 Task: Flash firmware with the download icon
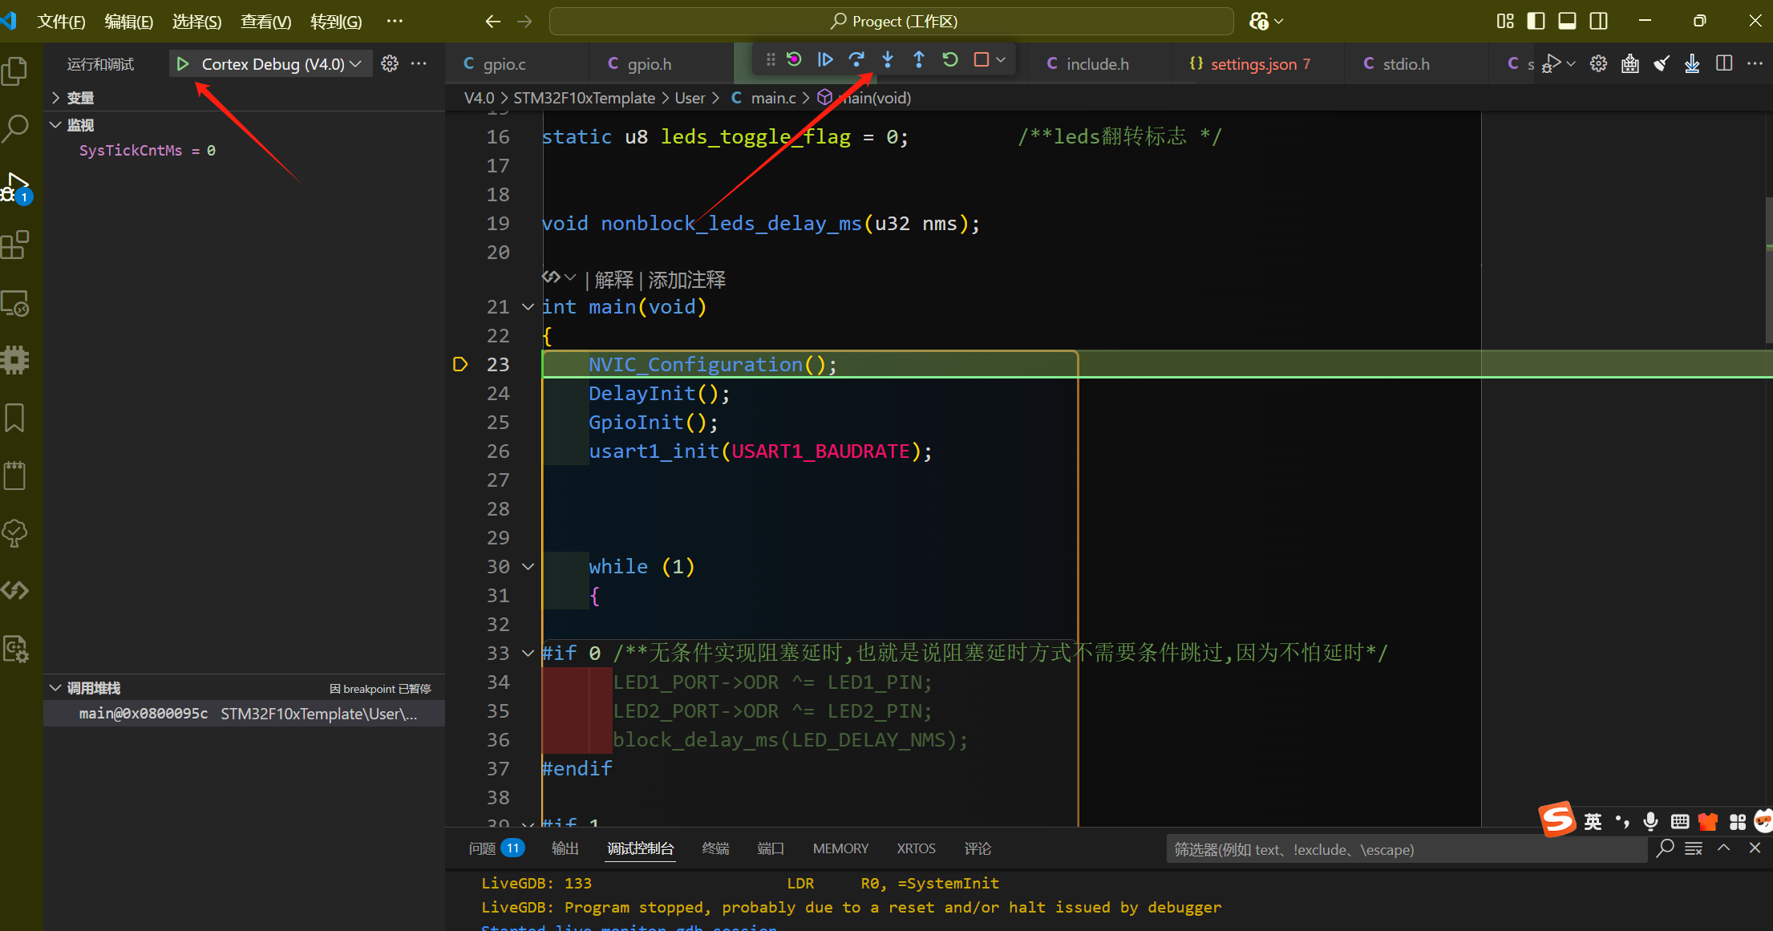point(1693,63)
